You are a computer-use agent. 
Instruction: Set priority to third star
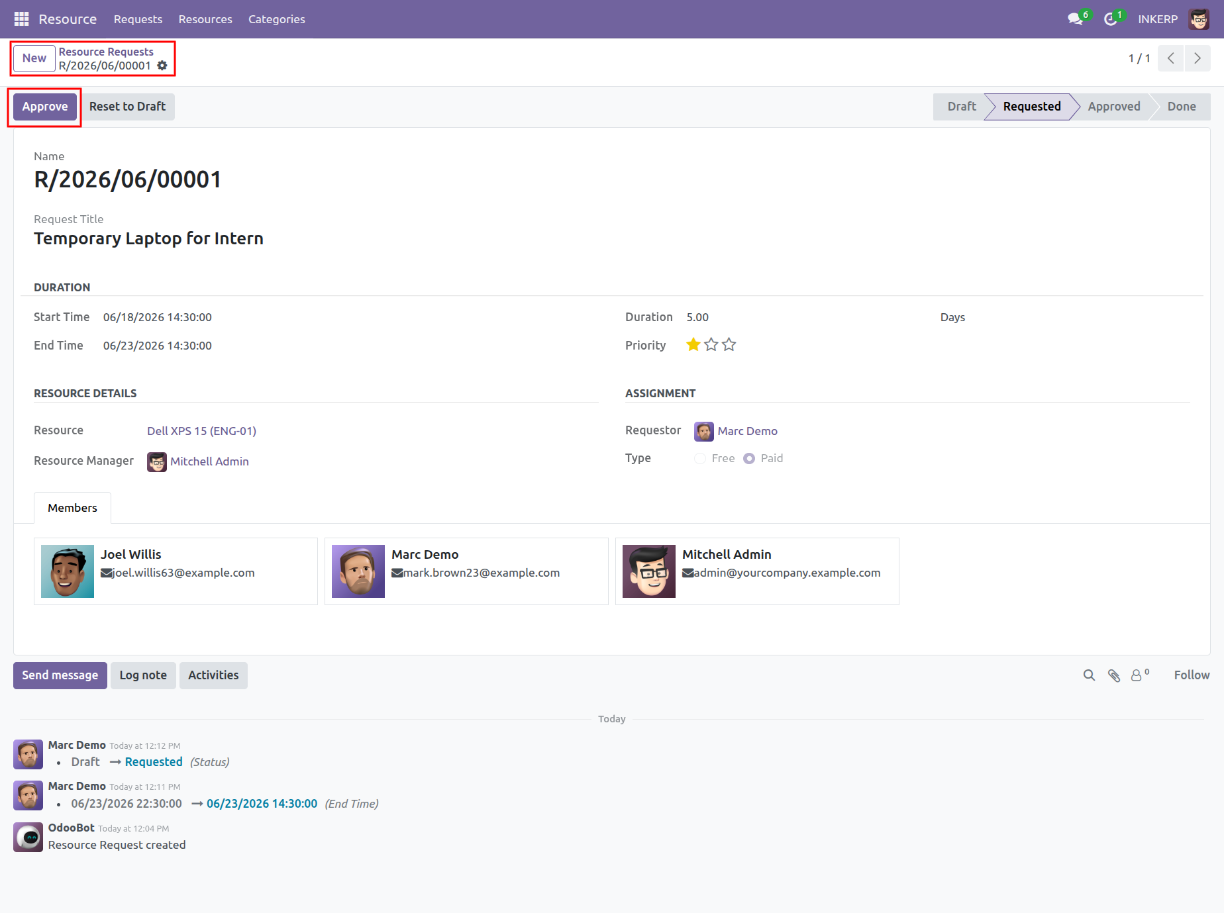pos(729,345)
